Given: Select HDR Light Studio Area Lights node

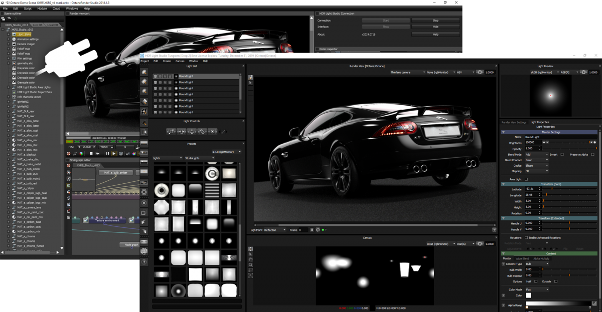Looking at the screenshot, I should click(x=34, y=87).
